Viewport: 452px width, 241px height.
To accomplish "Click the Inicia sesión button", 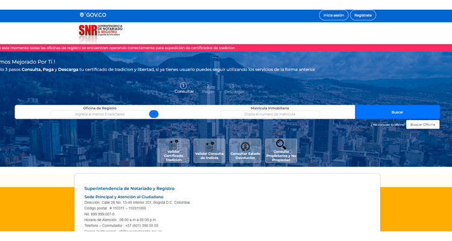I will 333,15.
